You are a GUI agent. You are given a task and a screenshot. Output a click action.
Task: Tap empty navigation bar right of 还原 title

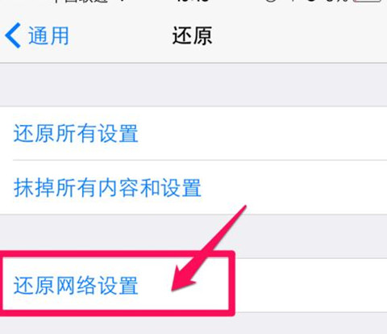pos(300,35)
